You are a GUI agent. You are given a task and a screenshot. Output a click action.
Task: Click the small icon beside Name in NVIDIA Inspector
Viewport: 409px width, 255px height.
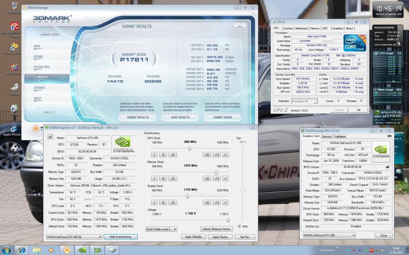50,137
